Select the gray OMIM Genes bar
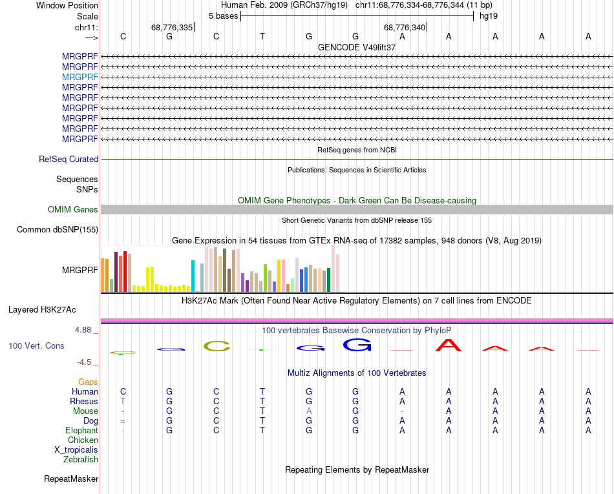Screen dimensions: 614x494 click(357, 210)
